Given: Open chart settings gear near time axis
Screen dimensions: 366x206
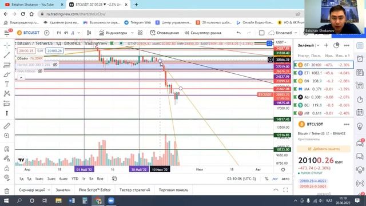Looking at the screenshot, I should click(x=283, y=169).
